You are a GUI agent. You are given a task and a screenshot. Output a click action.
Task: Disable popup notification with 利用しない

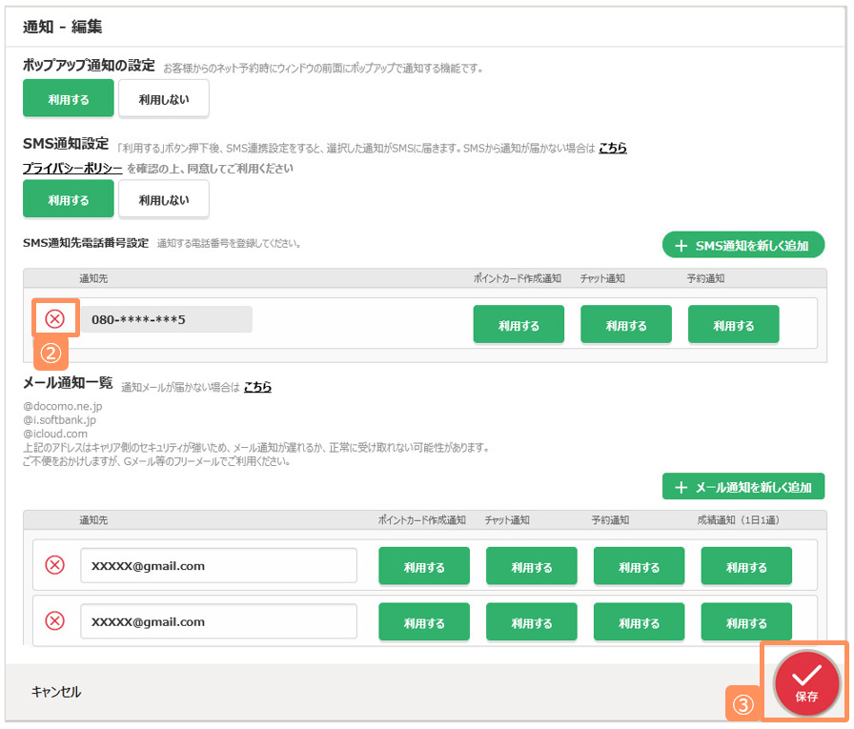[163, 98]
